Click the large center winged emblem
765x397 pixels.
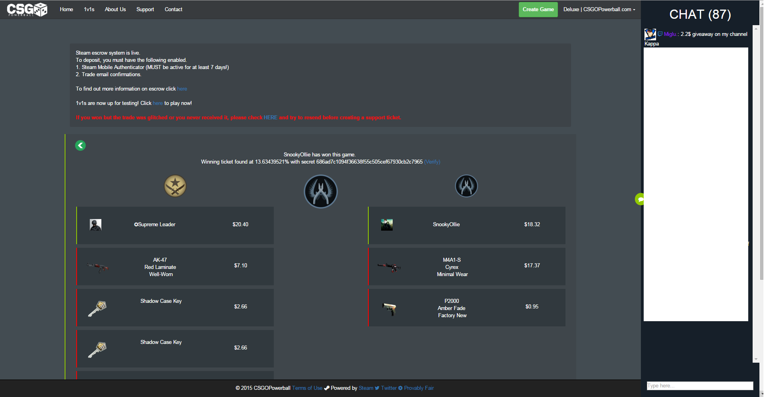(x=320, y=192)
